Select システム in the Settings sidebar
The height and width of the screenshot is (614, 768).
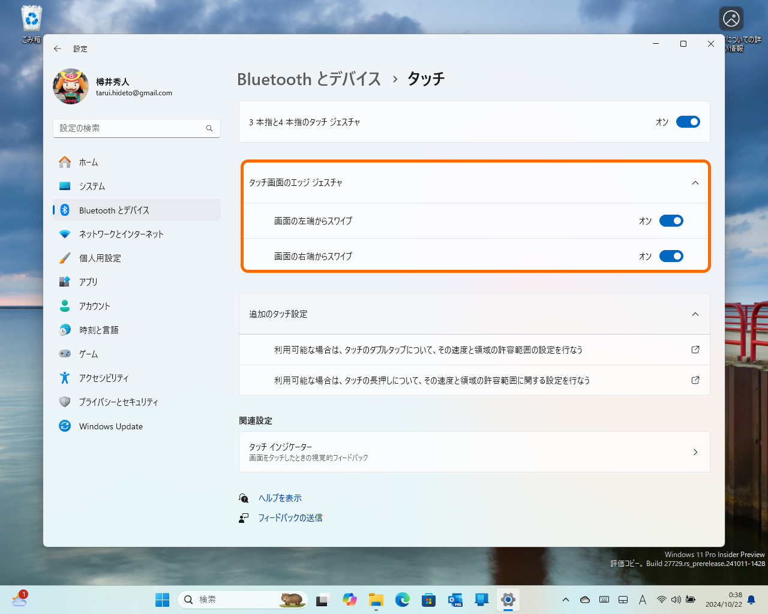90,186
